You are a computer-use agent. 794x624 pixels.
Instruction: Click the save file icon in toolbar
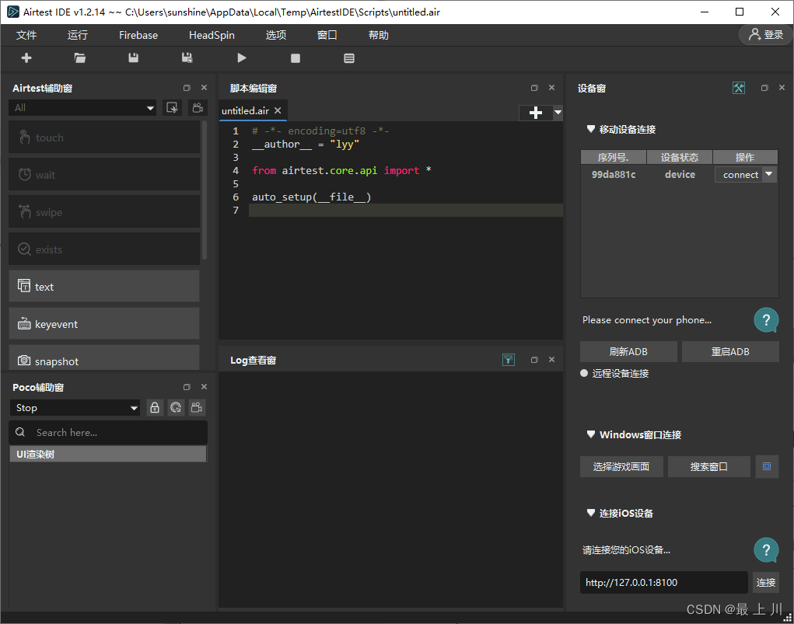coord(134,58)
